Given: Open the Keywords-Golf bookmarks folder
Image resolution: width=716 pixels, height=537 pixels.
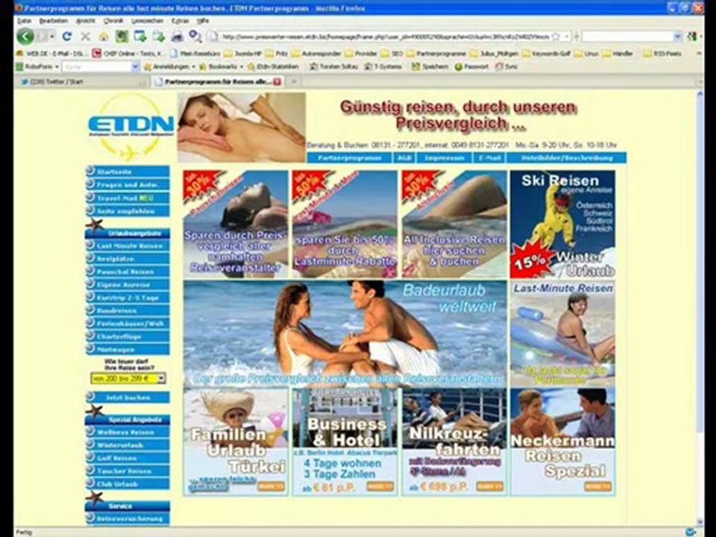Looking at the screenshot, I should [546, 54].
